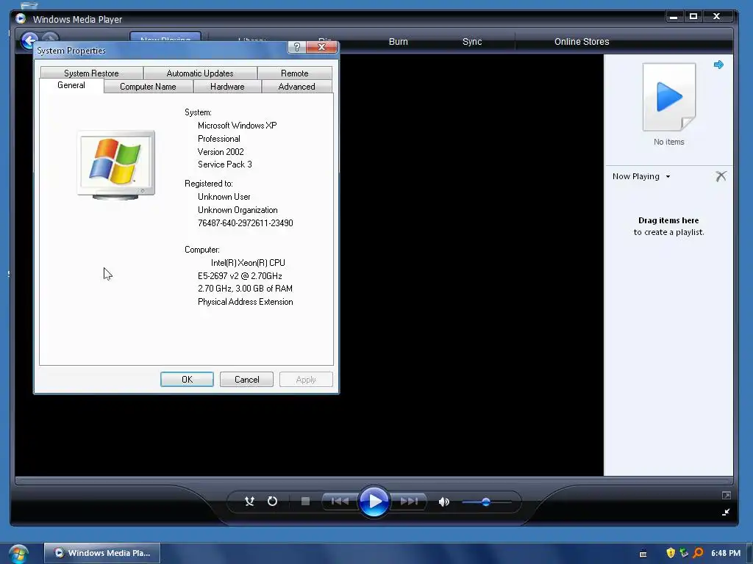The height and width of the screenshot is (564, 753).
Task: Open the Advanced tab
Action: pos(297,87)
